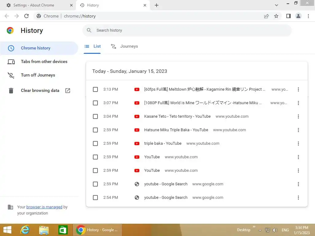Check the 3:13 PM Meltdown entry checkbox
This screenshot has width=315, height=236.
[95, 89]
